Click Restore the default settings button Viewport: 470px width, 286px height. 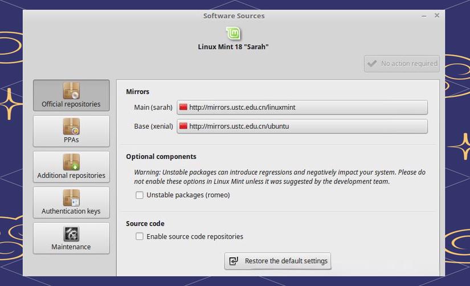click(x=278, y=261)
